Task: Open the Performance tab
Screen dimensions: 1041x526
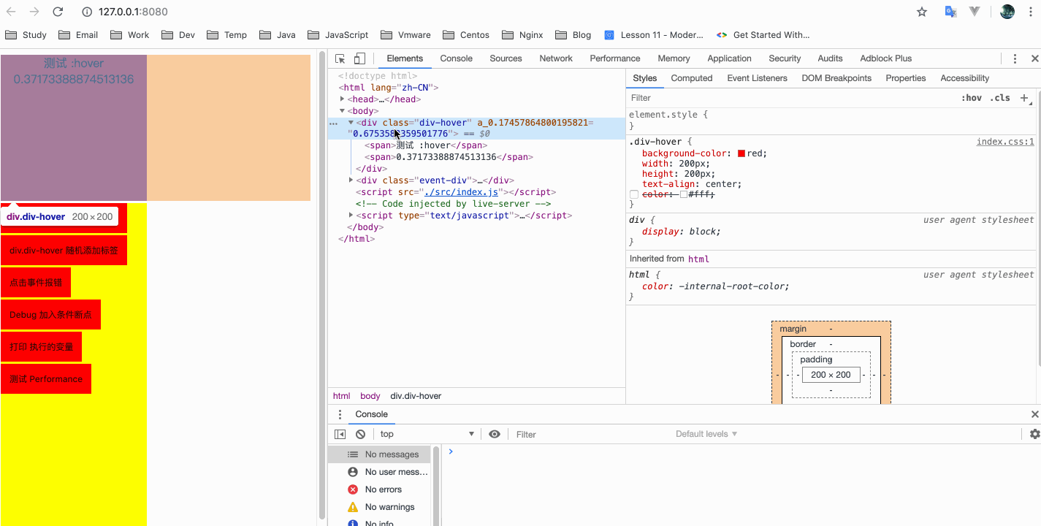Action: [x=615, y=58]
